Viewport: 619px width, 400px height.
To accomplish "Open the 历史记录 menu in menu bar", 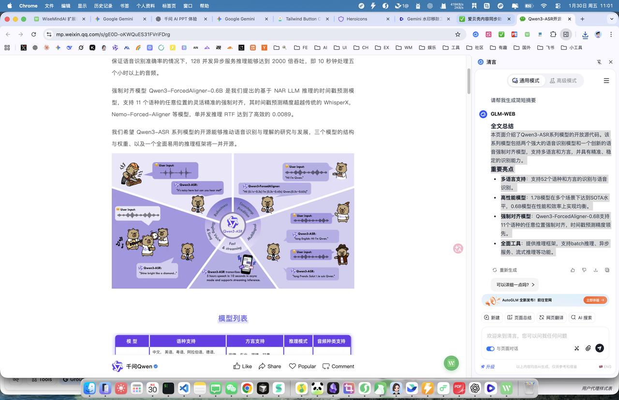I will pos(103,6).
